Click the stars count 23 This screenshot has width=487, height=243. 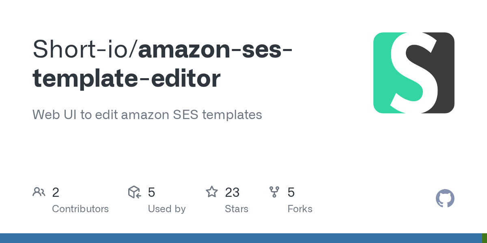click(232, 192)
